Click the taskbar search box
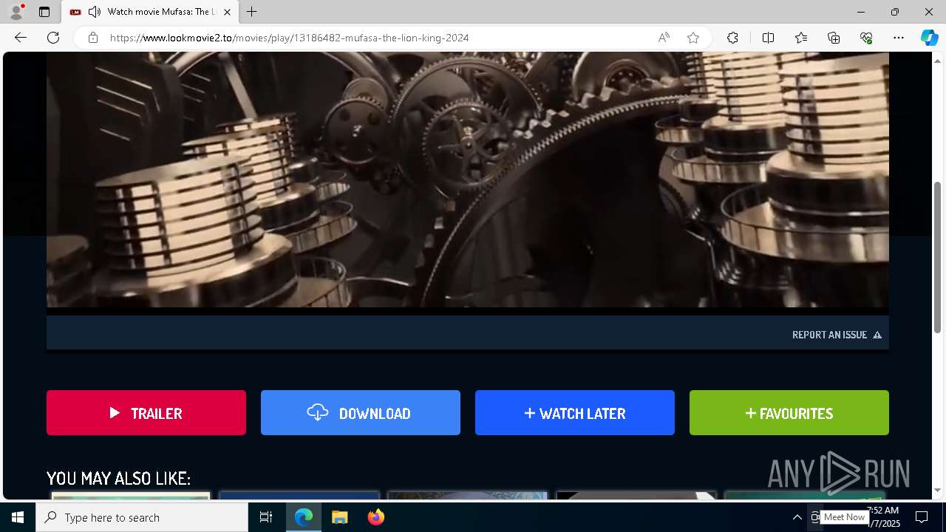The width and height of the screenshot is (946, 532). coord(142,517)
